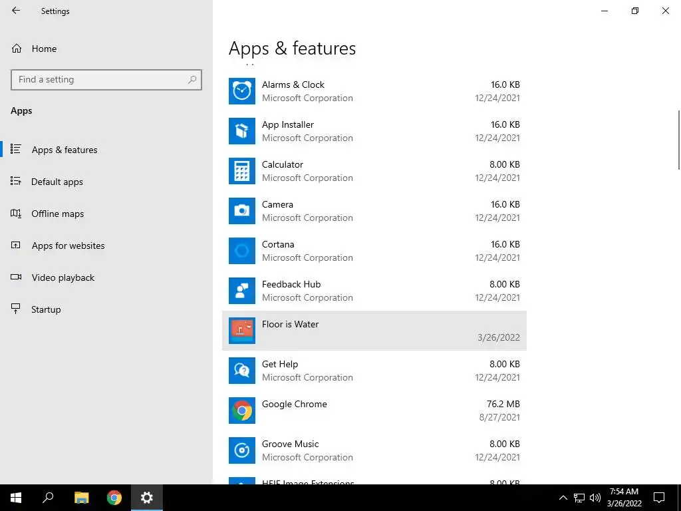The width and height of the screenshot is (681, 511).
Task: Select the Floor is Water app name
Action: (290, 325)
